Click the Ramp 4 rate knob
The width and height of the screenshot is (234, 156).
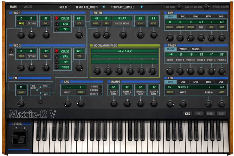(x=154, y=103)
